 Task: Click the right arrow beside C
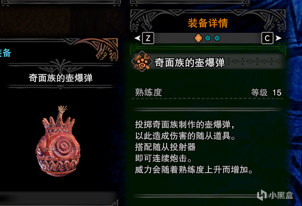tap(278, 38)
